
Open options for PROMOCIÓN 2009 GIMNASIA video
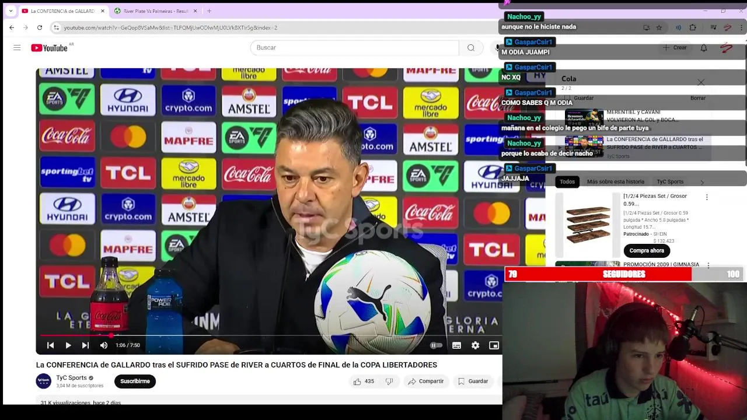pyautogui.click(x=708, y=265)
